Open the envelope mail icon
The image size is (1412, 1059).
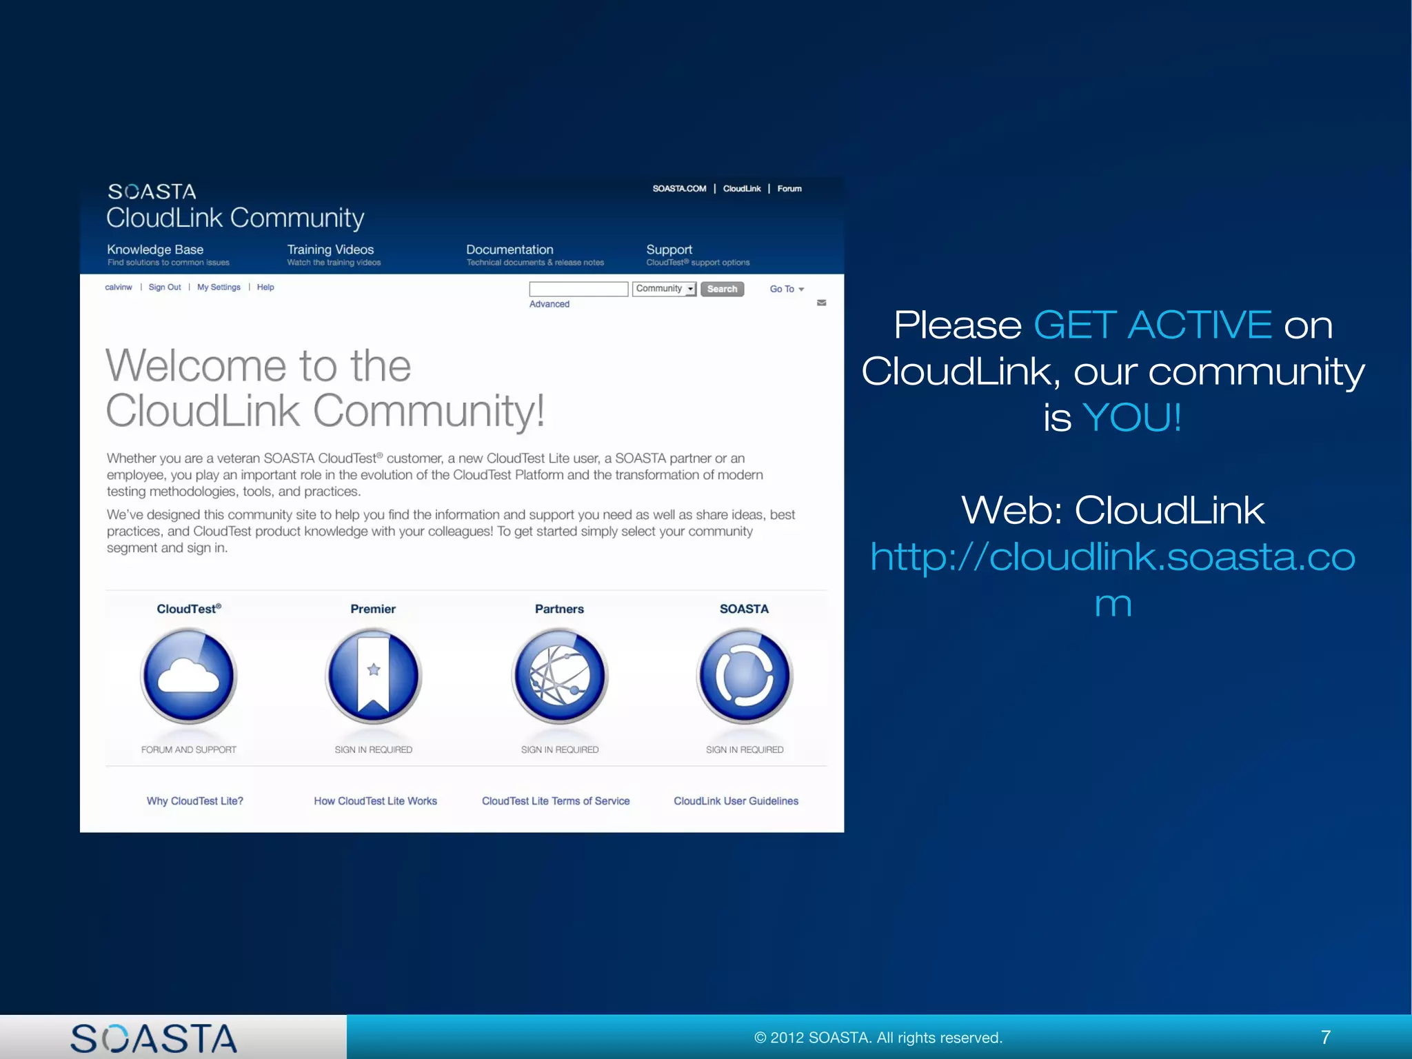[x=821, y=303]
